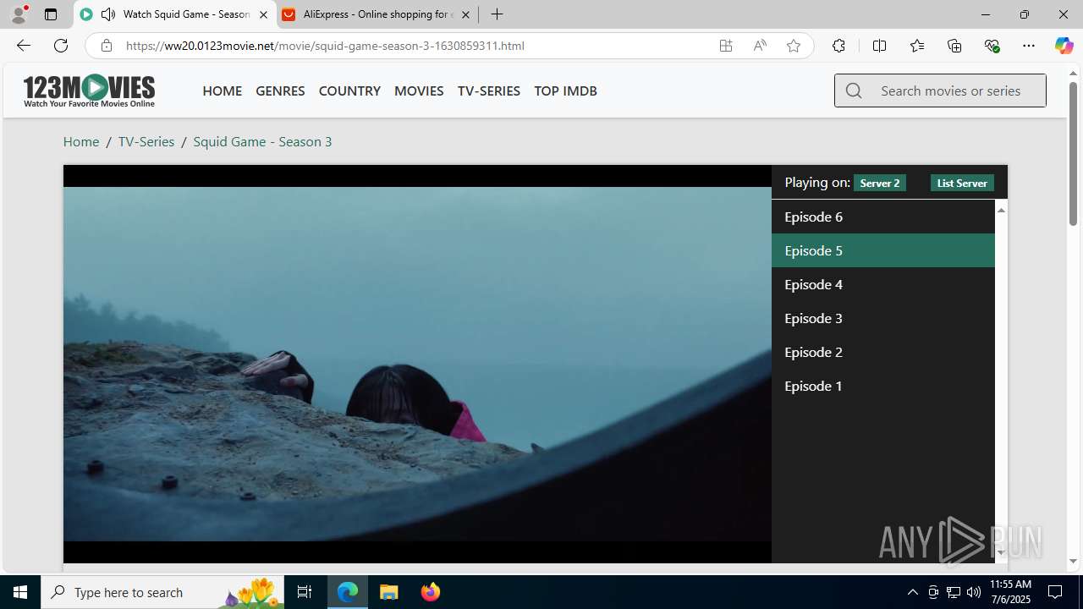This screenshot has width=1083, height=609.
Task: Open the tab actions menu
Action: tap(51, 14)
